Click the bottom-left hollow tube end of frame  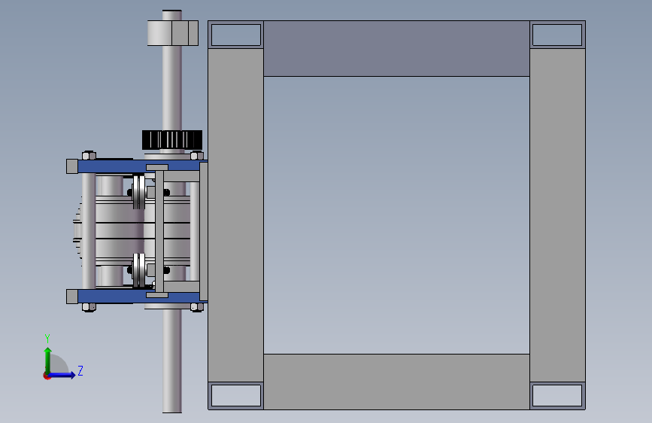pos(236,395)
